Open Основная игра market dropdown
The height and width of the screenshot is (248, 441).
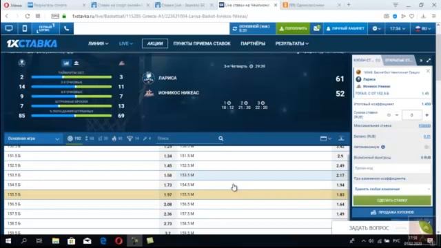[x=34, y=138]
